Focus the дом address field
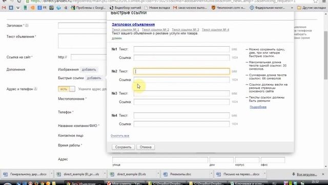 (221, 160)
